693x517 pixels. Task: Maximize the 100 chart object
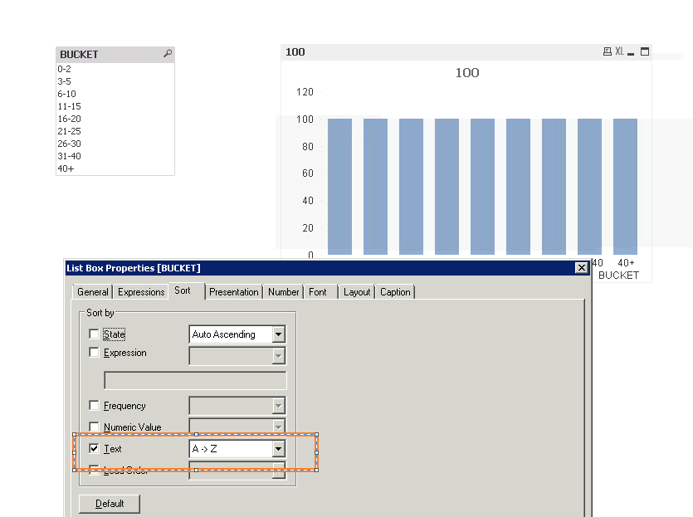point(645,51)
